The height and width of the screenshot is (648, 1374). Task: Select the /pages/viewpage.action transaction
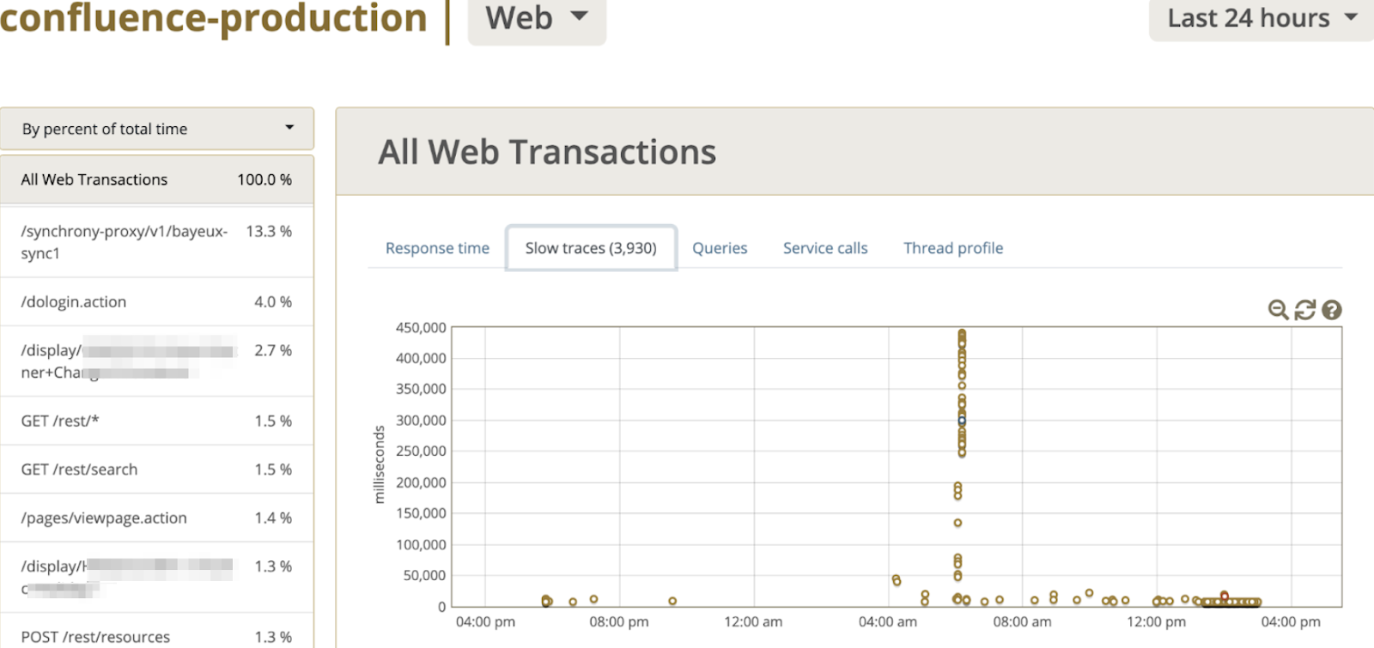click(x=157, y=518)
